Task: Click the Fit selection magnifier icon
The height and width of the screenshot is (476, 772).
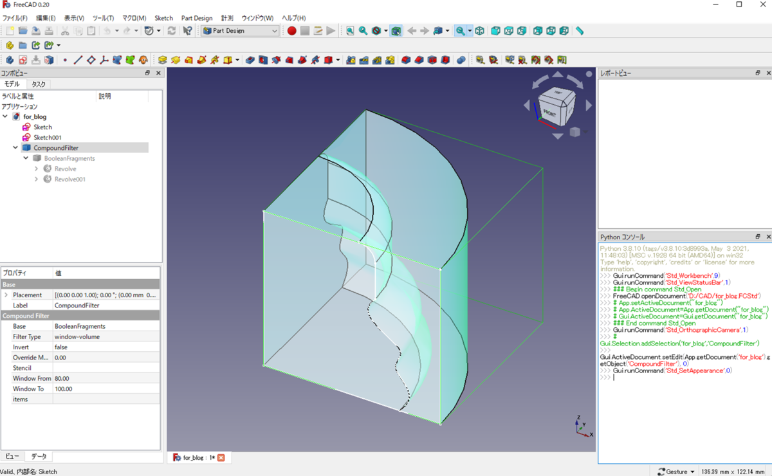Action: pos(363,30)
